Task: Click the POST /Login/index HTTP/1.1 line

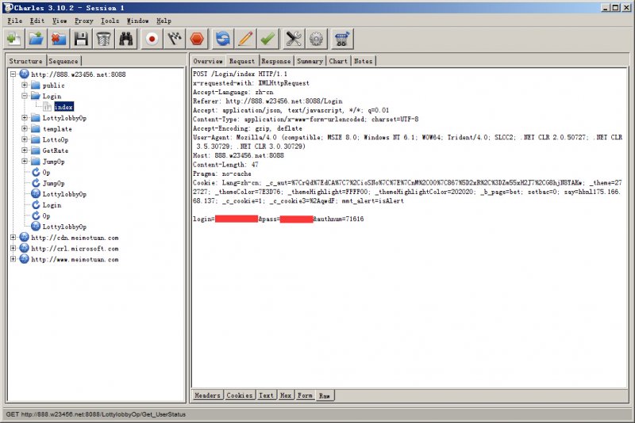Action: pos(240,74)
